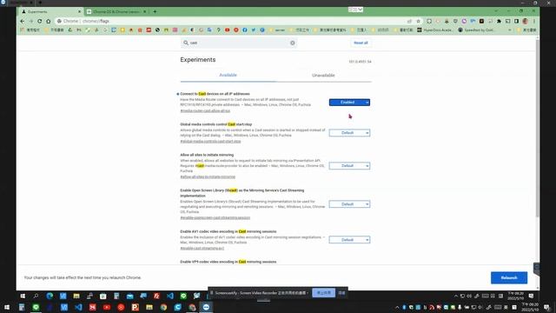Open notification center in outer taskbar

[547, 307]
